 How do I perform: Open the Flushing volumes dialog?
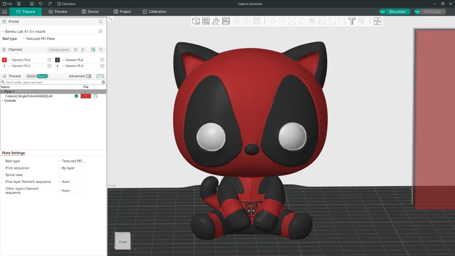click(x=59, y=49)
